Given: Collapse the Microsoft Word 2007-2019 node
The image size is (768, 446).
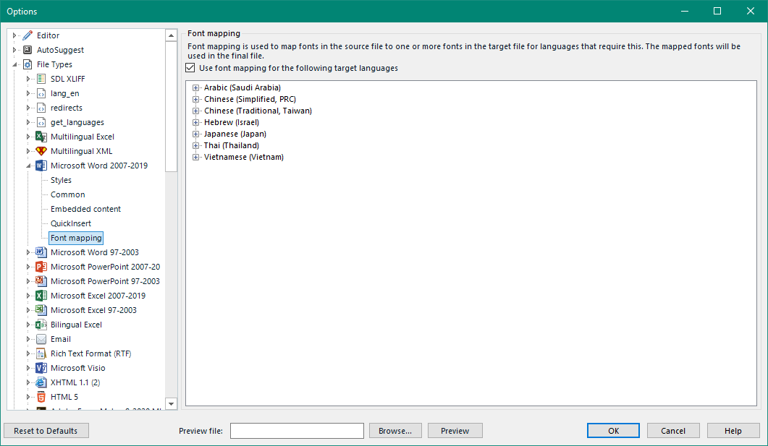Looking at the screenshot, I should tap(28, 166).
